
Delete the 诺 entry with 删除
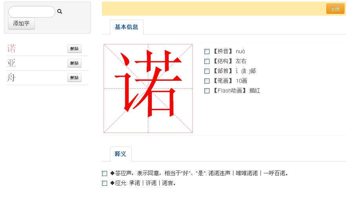click(75, 49)
